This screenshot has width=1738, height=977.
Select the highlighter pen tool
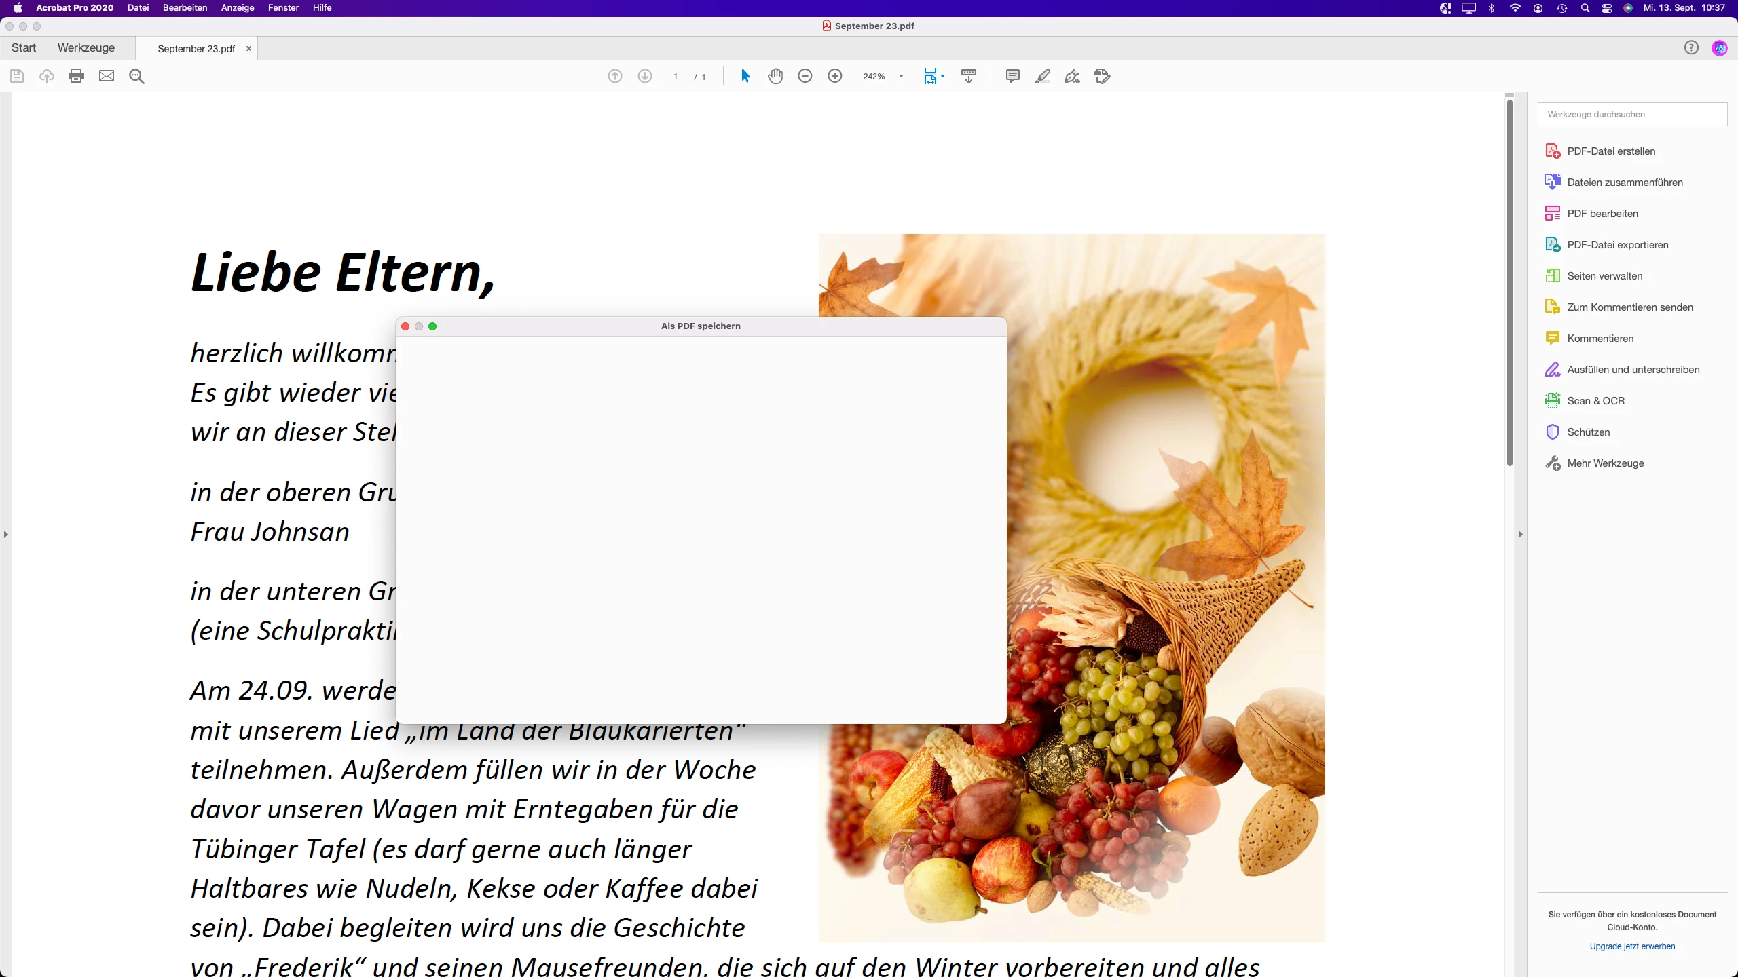(x=1042, y=76)
